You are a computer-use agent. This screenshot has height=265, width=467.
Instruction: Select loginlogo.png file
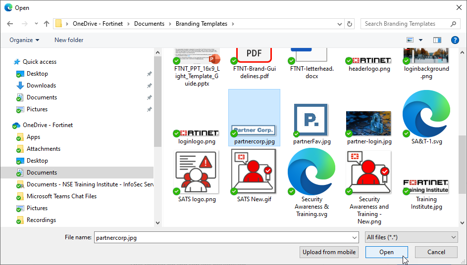[x=197, y=137]
